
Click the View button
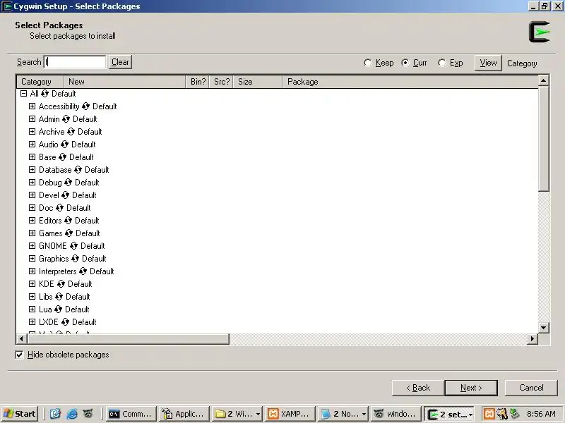(x=488, y=63)
